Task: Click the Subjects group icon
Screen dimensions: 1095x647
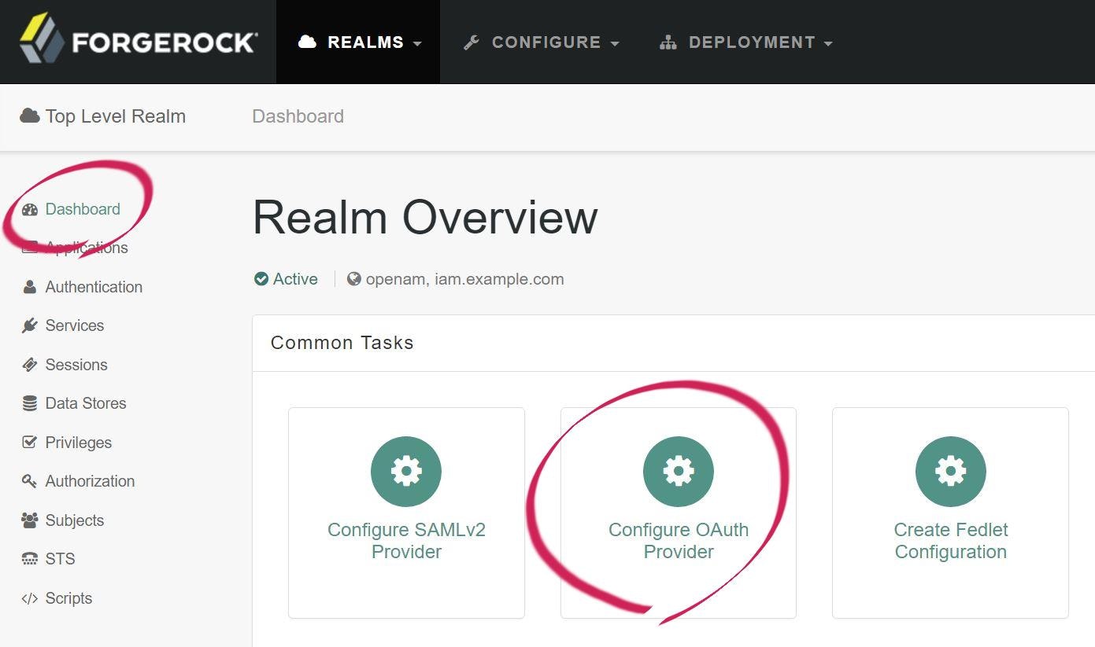Action: (30, 520)
